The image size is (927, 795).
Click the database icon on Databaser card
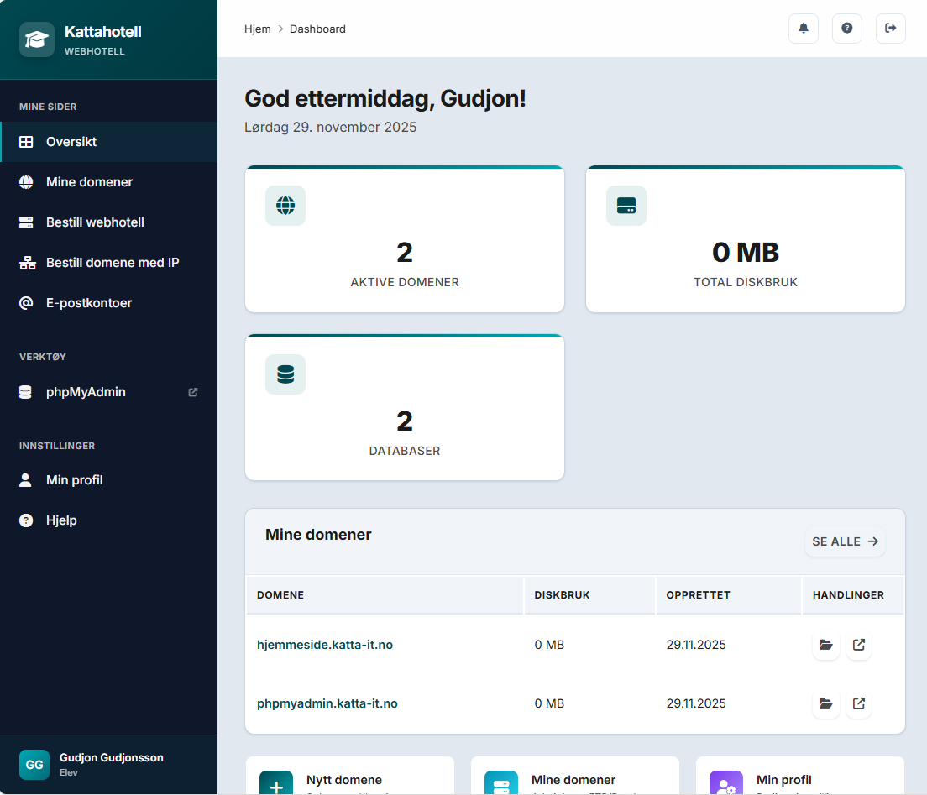pos(285,374)
